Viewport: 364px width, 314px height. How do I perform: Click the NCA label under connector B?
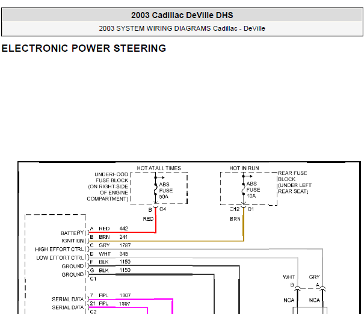tap(289, 300)
